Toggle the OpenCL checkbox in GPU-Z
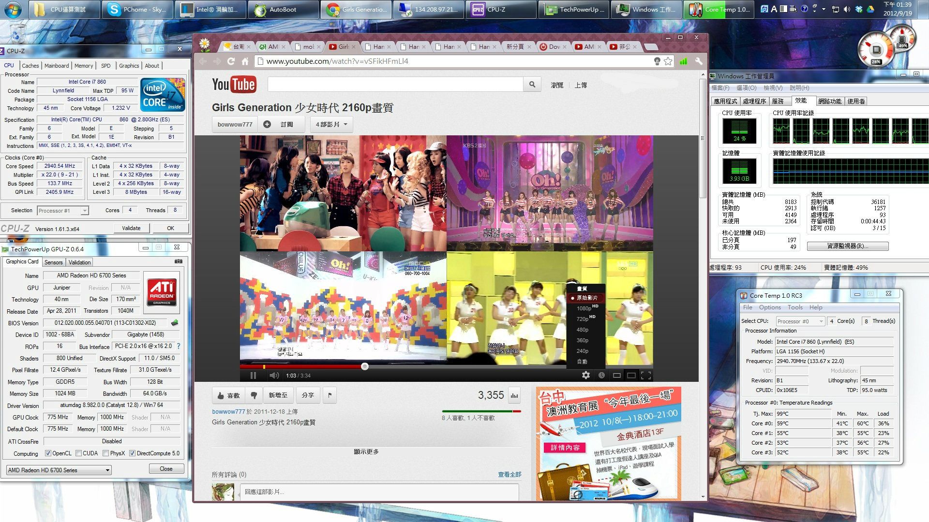The height and width of the screenshot is (522, 929). pyautogui.click(x=48, y=453)
